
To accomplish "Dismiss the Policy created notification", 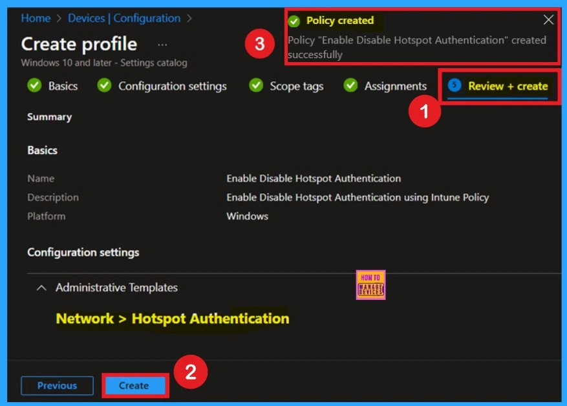I will pyautogui.click(x=548, y=19).
